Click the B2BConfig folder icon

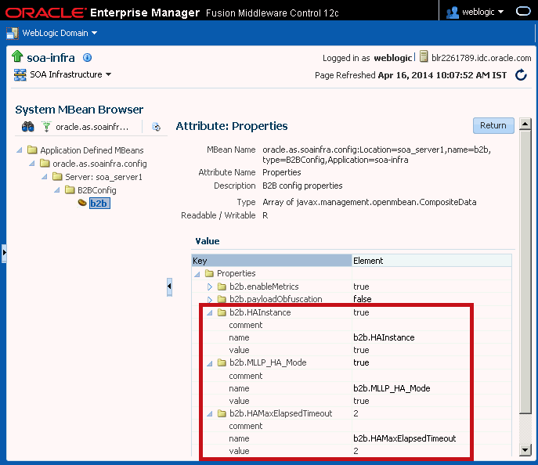[x=70, y=189]
